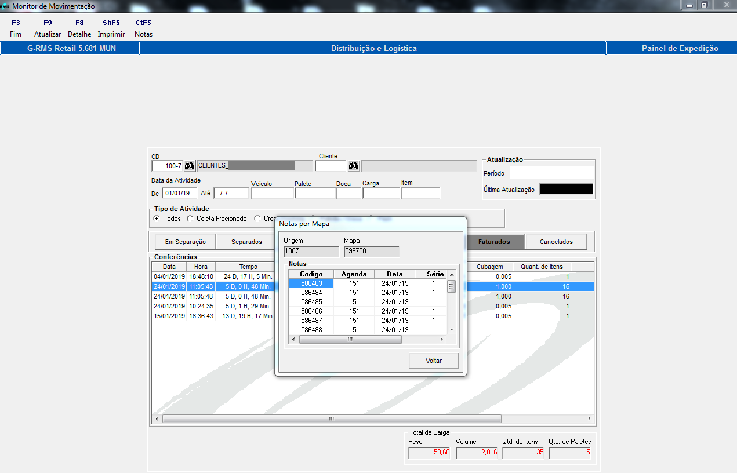
Task: Click the Qtd. de Itens total showing 35
Action: 524,453
